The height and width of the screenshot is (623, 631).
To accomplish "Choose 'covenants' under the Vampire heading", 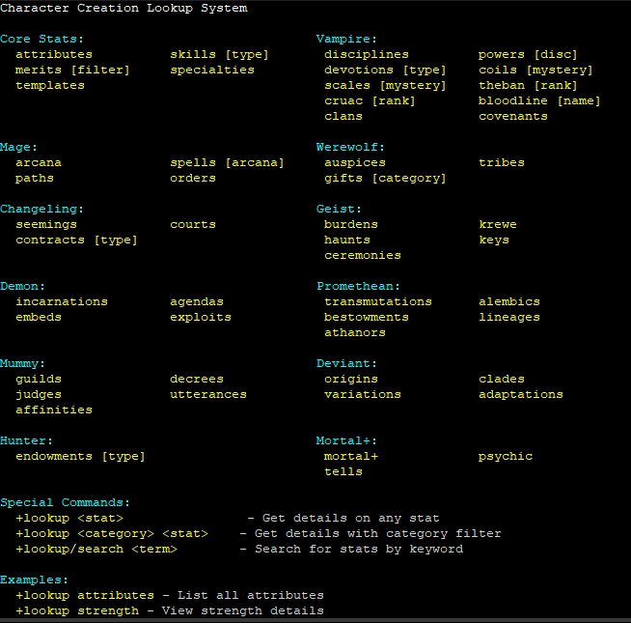I will [x=512, y=117].
